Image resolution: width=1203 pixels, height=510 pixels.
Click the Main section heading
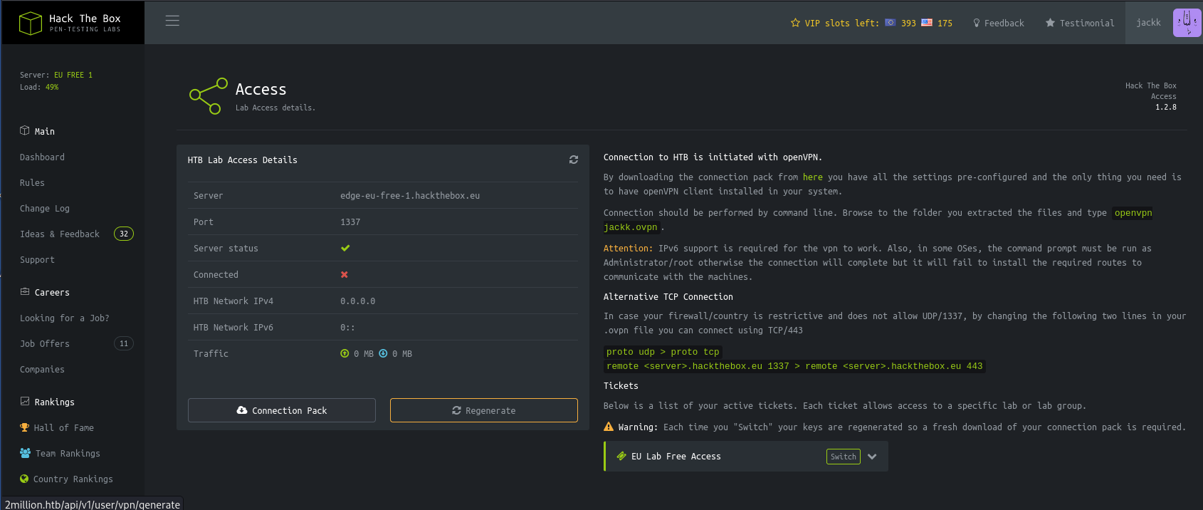44,131
